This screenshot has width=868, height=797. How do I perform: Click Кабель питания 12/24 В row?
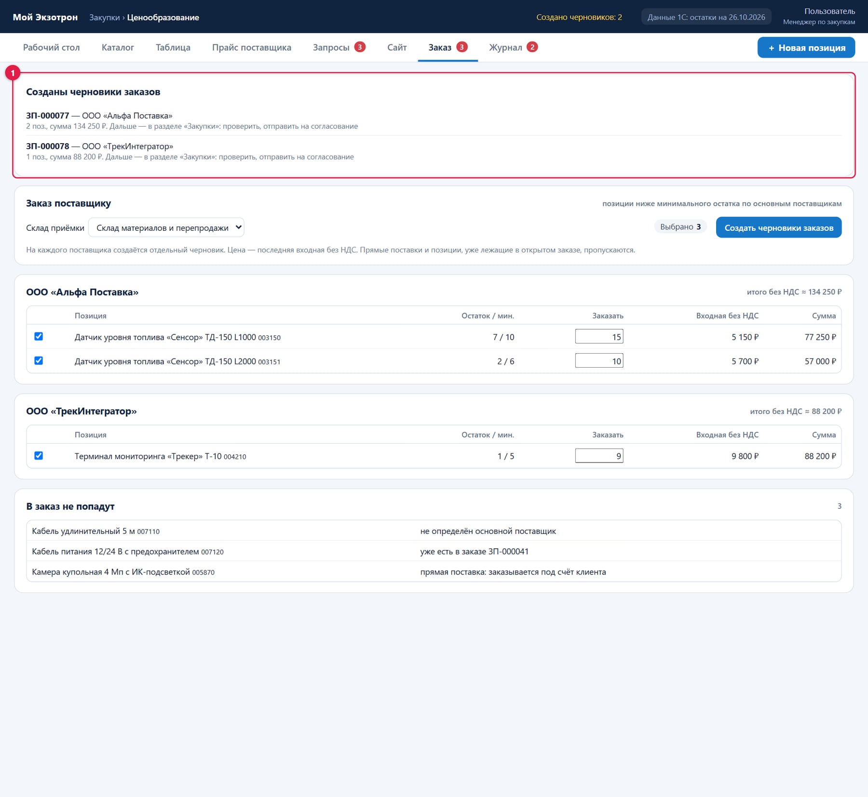(x=434, y=551)
